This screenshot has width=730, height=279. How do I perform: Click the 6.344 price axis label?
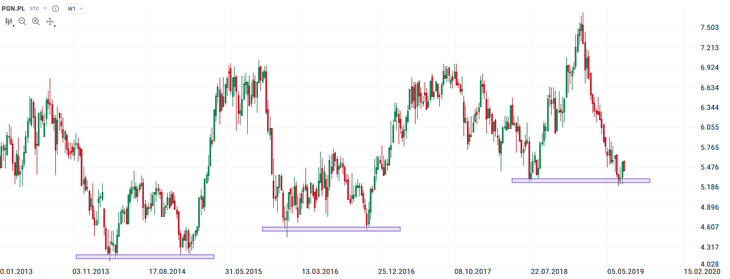point(709,108)
